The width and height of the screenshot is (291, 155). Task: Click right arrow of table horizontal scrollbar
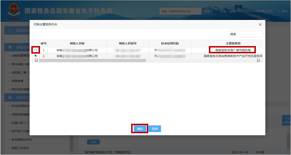[x=258, y=60]
